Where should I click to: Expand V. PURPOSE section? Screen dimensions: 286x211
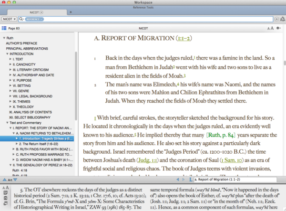(10, 80)
